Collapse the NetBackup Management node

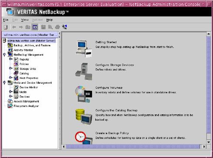coord(4,55)
